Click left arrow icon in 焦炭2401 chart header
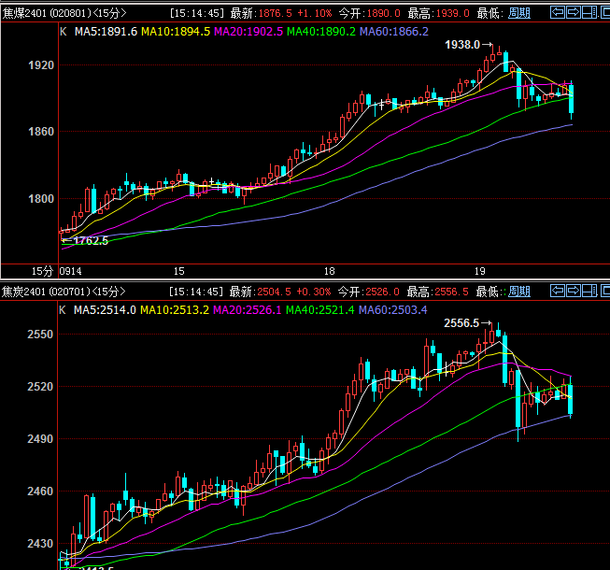Viewport: 610px width, 570px height. (x=558, y=292)
